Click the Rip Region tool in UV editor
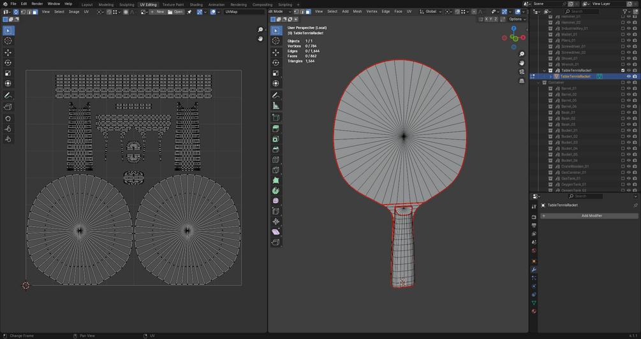The width and height of the screenshot is (641, 339). (8, 106)
